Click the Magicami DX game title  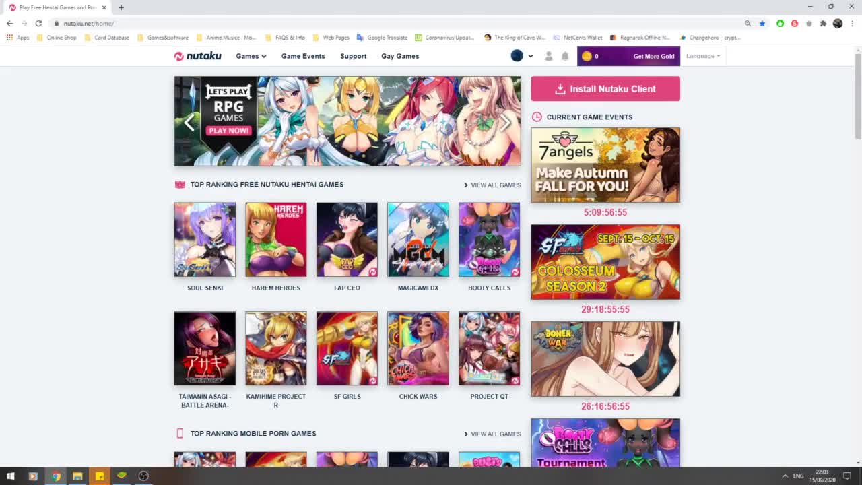[418, 288]
